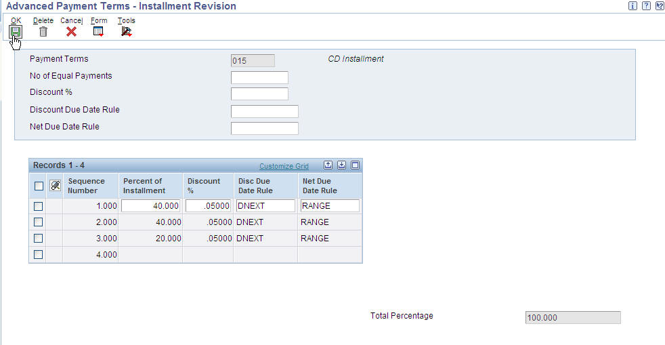Click the Net Due Date Rule header field
This screenshot has height=345, width=665.
tap(265, 128)
